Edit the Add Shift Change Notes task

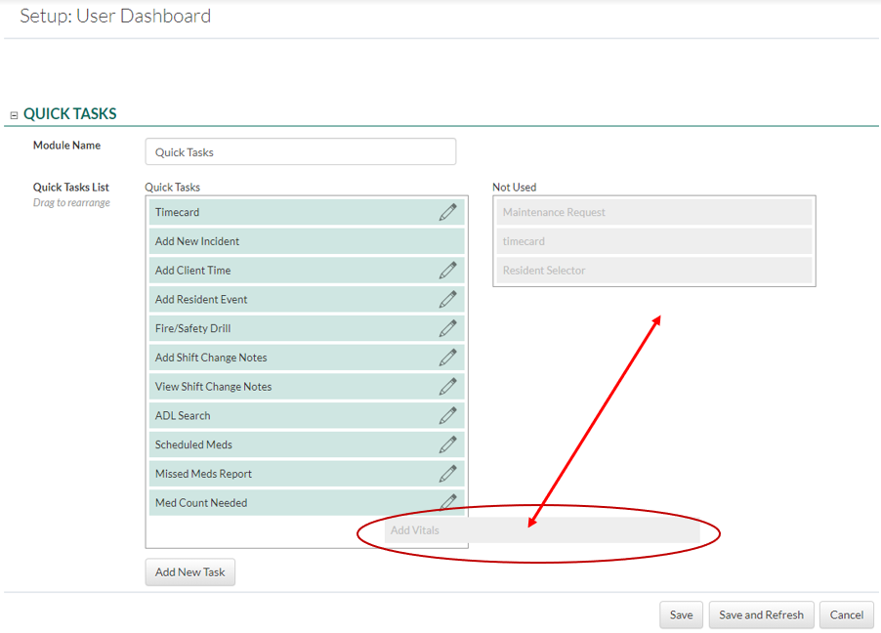pos(447,358)
